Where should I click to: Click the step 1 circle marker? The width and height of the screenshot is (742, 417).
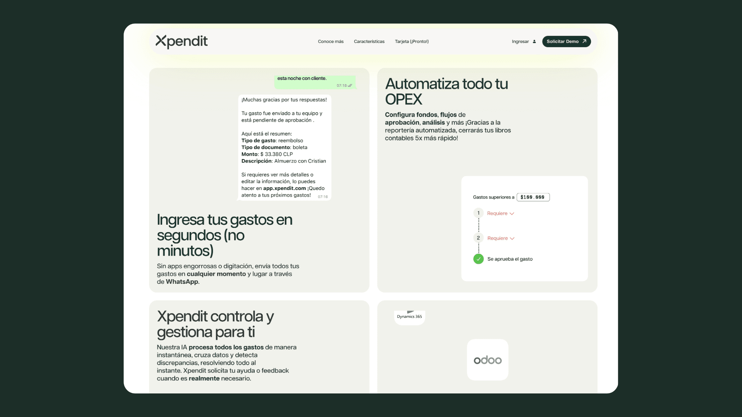(x=478, y=213)
